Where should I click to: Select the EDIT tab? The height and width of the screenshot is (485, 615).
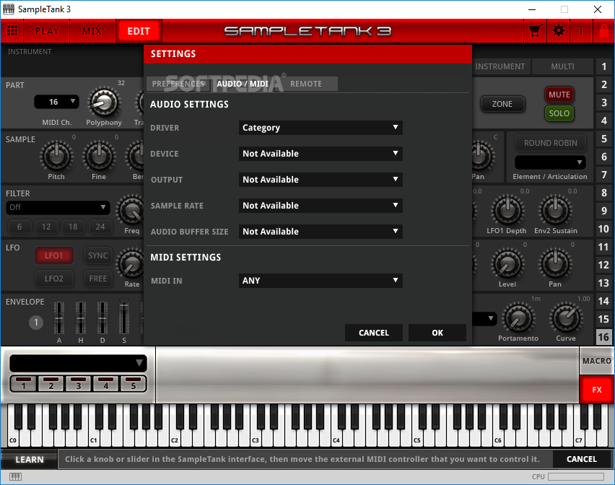(139, 31)
